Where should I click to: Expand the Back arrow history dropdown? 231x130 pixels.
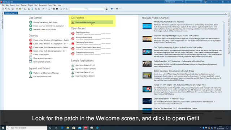tap(114, 9)
